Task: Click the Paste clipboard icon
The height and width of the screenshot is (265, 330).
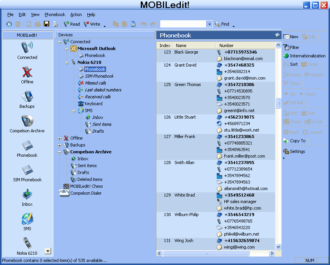Action: click(133, 24)
